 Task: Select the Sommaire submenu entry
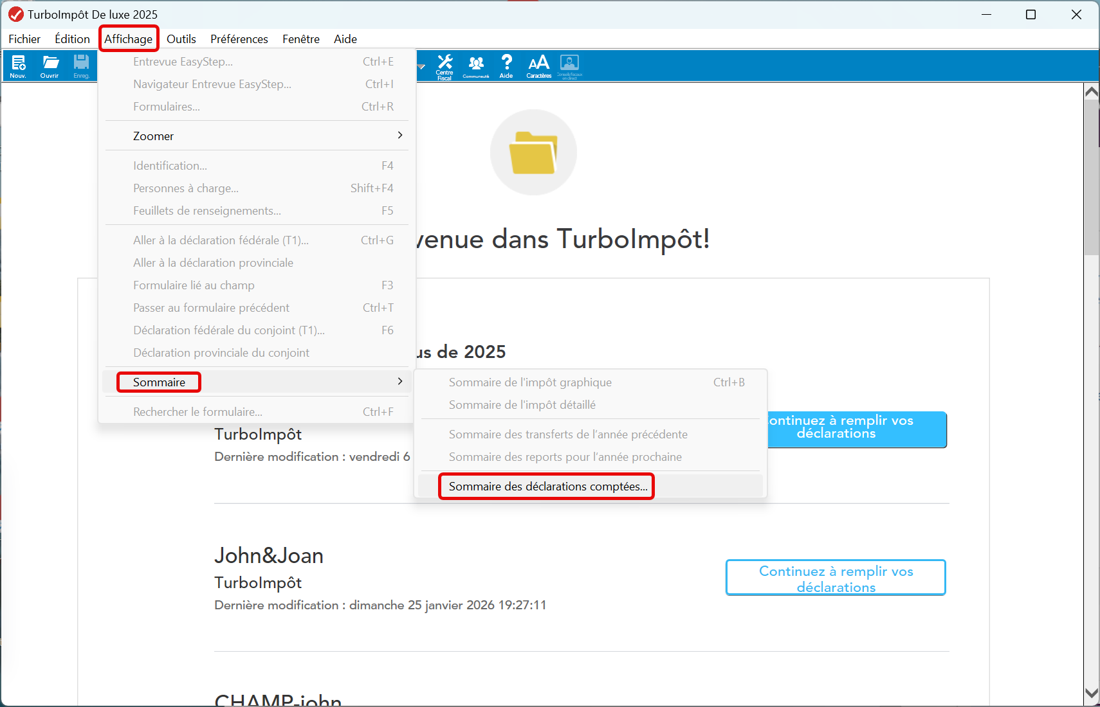[x=257, y=382]
